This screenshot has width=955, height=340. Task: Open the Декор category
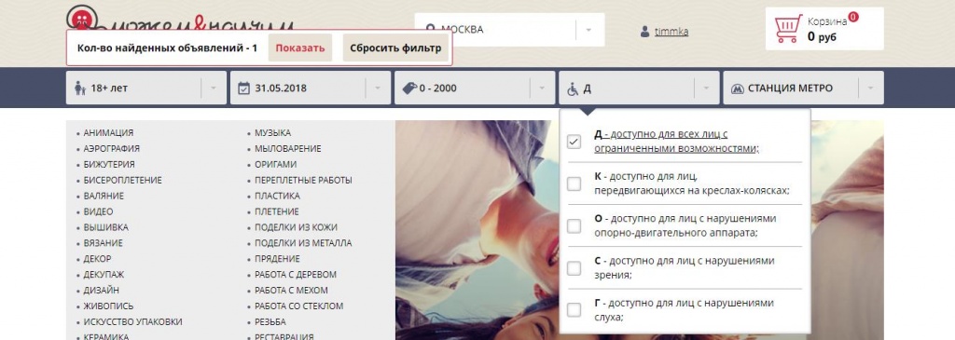point(97,259)
